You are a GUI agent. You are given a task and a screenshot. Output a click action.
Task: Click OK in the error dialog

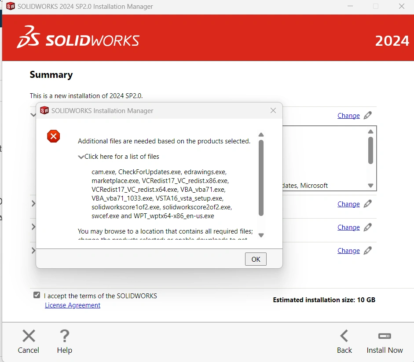click(x=256, y=259)
